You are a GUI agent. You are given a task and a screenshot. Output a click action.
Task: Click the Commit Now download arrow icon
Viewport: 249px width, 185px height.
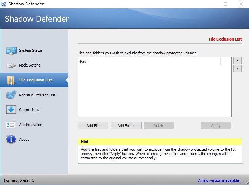11,110
